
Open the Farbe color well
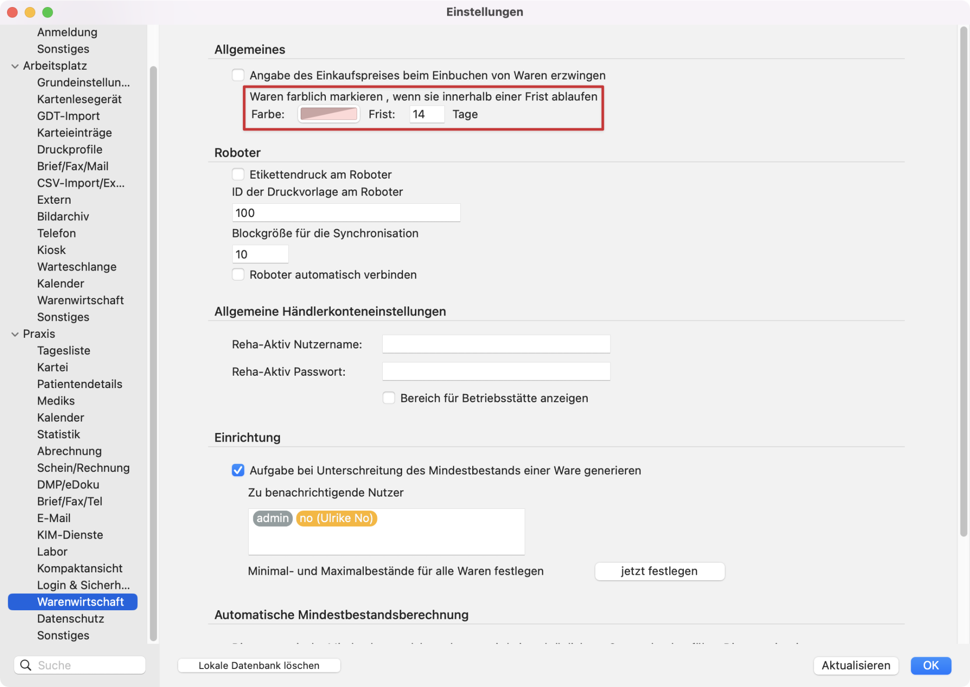point(329,114)
